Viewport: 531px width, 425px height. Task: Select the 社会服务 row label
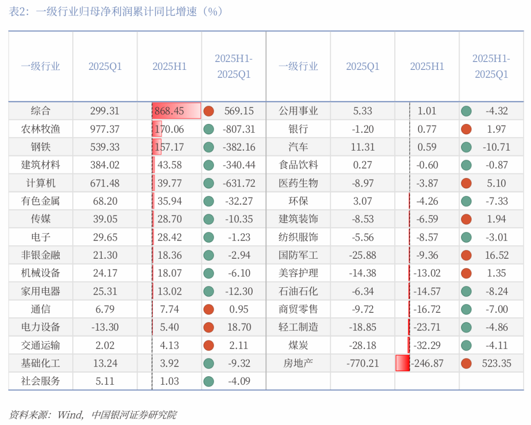41,381
